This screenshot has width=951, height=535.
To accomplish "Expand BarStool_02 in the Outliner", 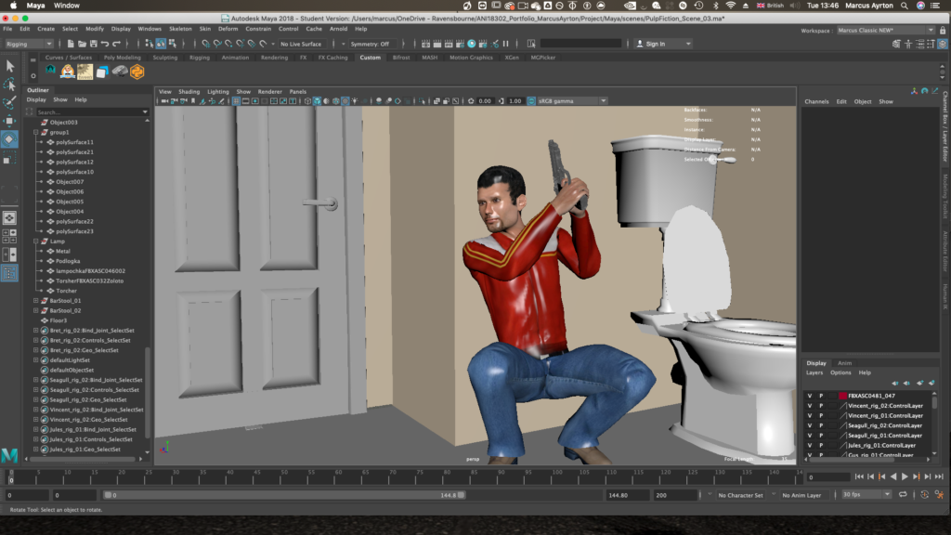I will [x=36, y=310].
